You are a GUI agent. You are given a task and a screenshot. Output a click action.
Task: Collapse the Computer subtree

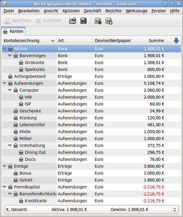point(10,90)
